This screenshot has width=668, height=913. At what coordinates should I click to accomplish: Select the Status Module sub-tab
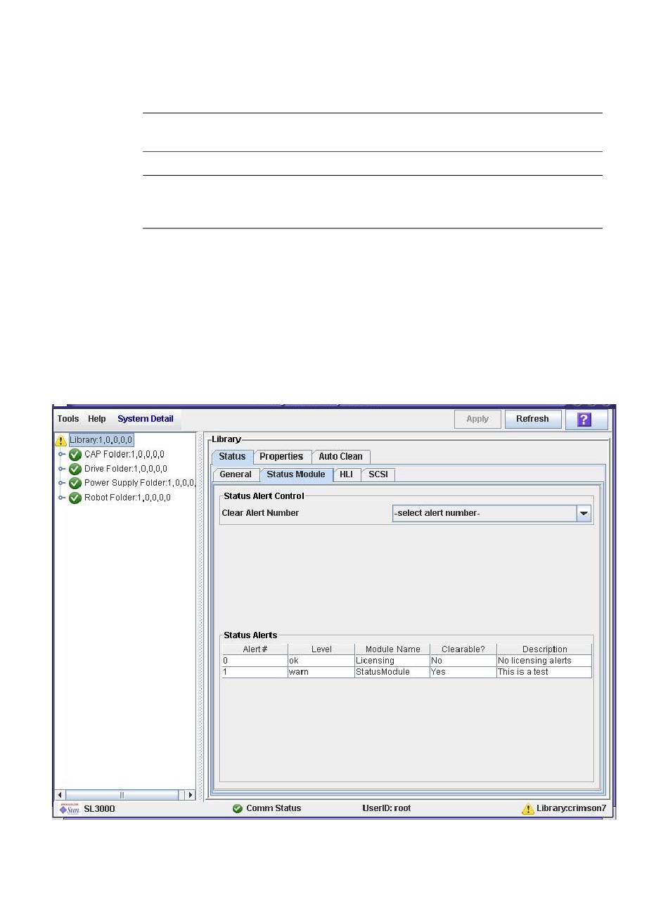click(x=296, y=474)
